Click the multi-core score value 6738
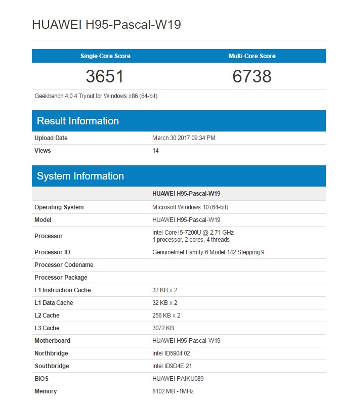This screenshot has height=404, width=340. 252,76
